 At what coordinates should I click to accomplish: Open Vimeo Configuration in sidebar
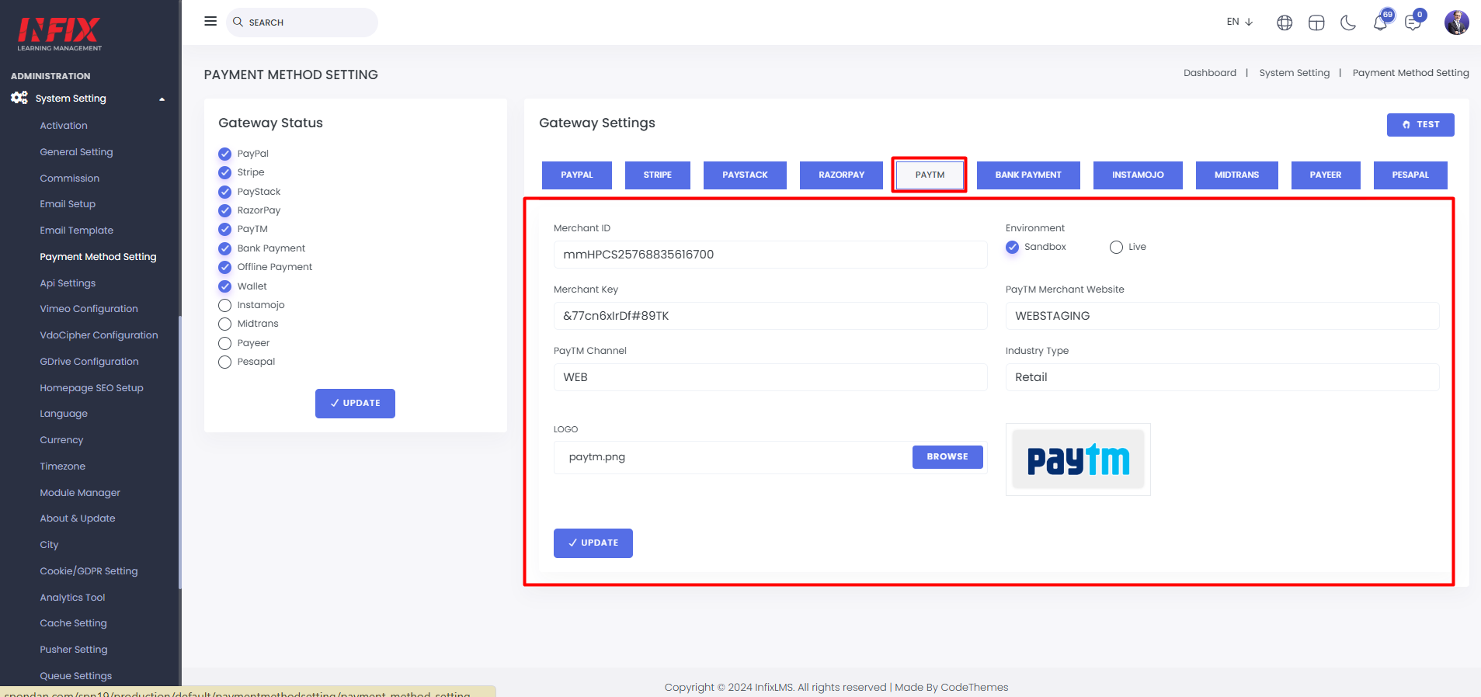click(x=89, y=309)
